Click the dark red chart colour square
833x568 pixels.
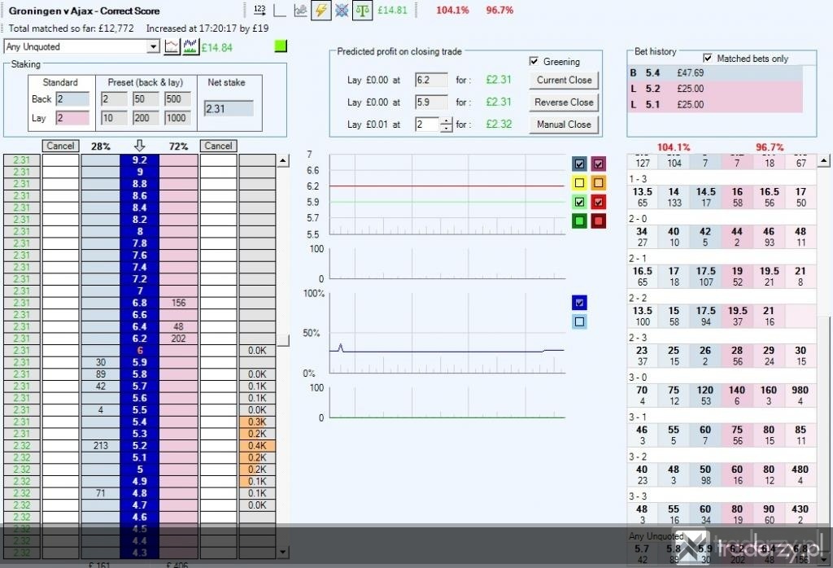pos(598,221)
